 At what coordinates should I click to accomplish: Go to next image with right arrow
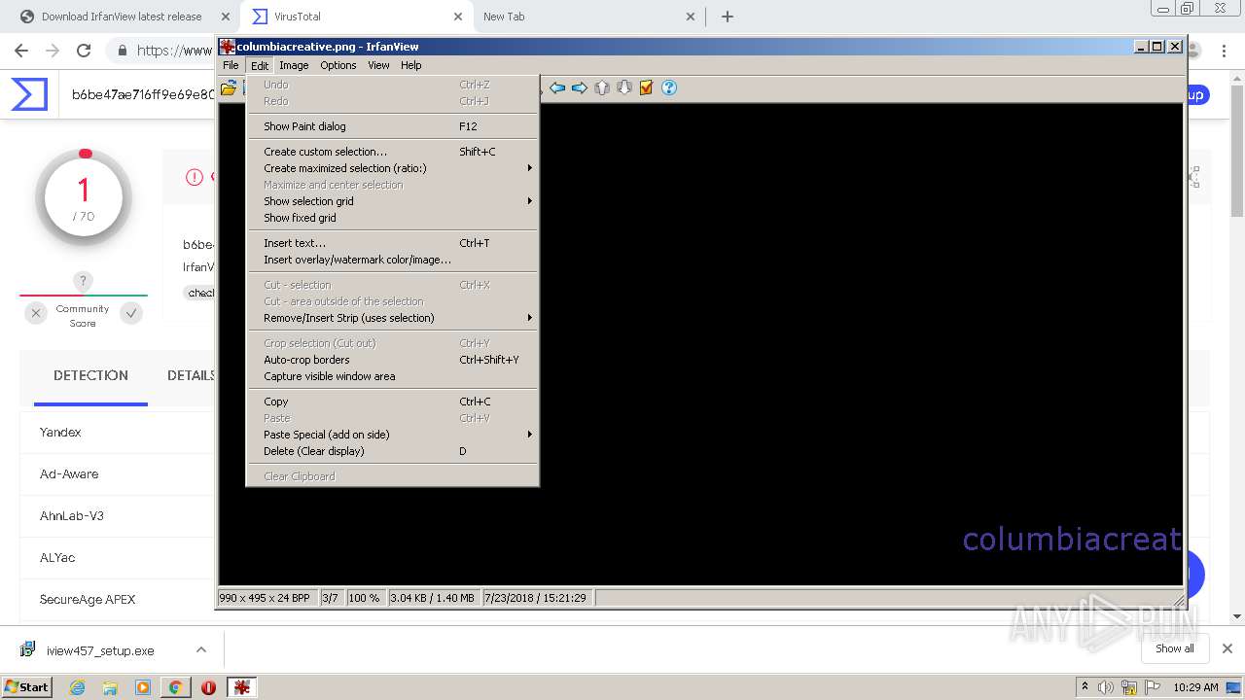pyautogui.click(x=580, y=87)
